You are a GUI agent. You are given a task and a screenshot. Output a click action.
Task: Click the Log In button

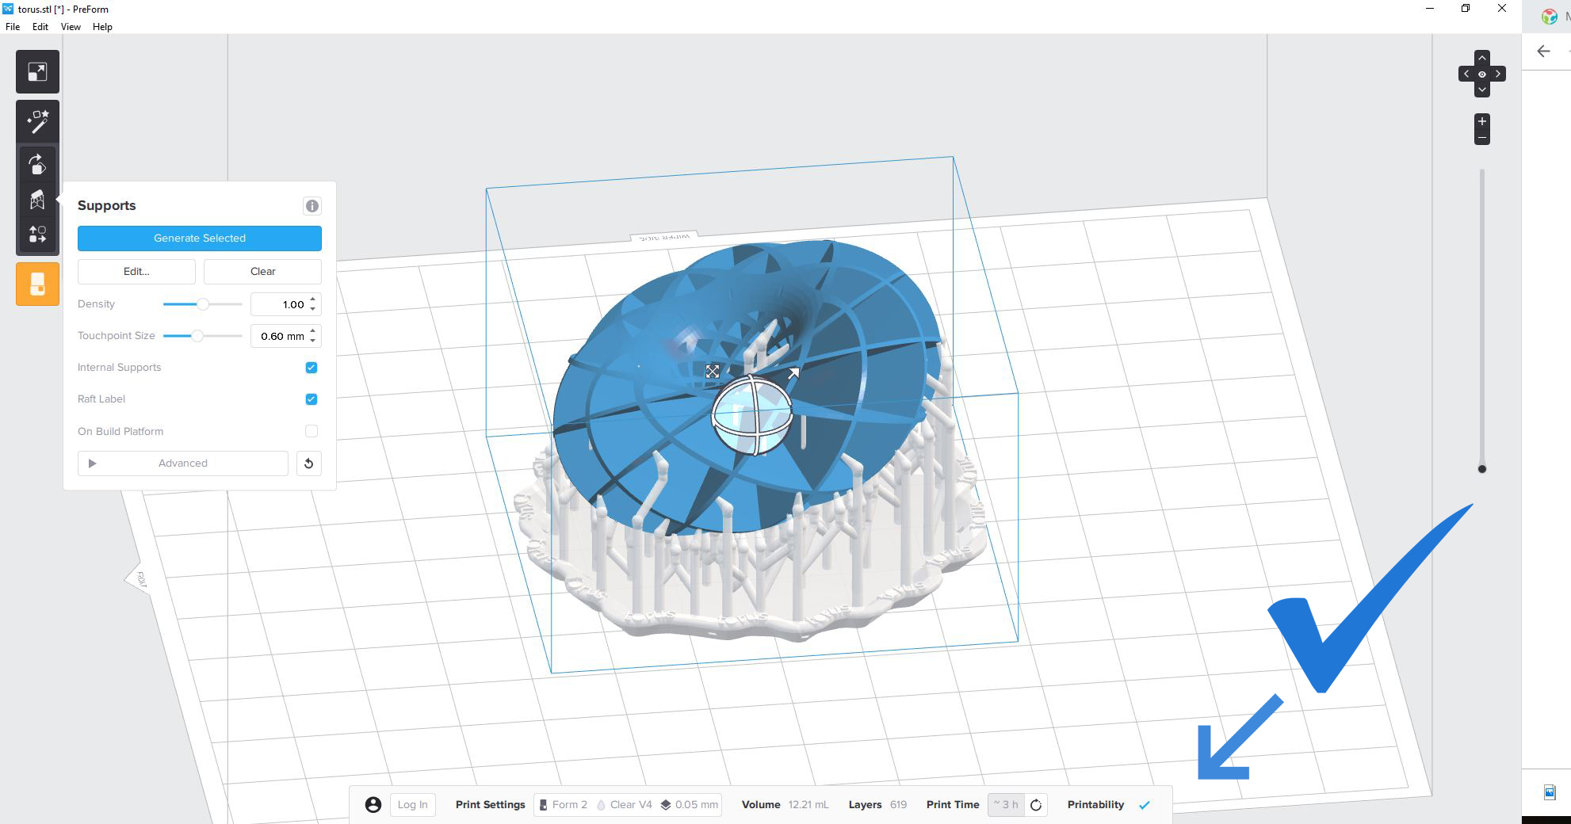[412, 805]
